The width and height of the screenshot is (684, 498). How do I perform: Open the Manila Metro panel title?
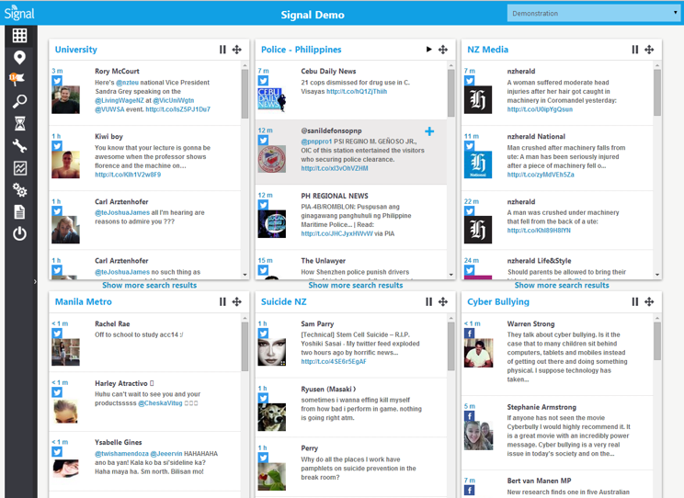[84, 301]
